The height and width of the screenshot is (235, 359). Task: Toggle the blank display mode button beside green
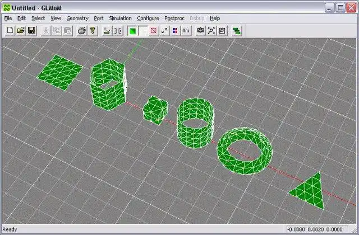pyautogui.click(x=144, y=31)
